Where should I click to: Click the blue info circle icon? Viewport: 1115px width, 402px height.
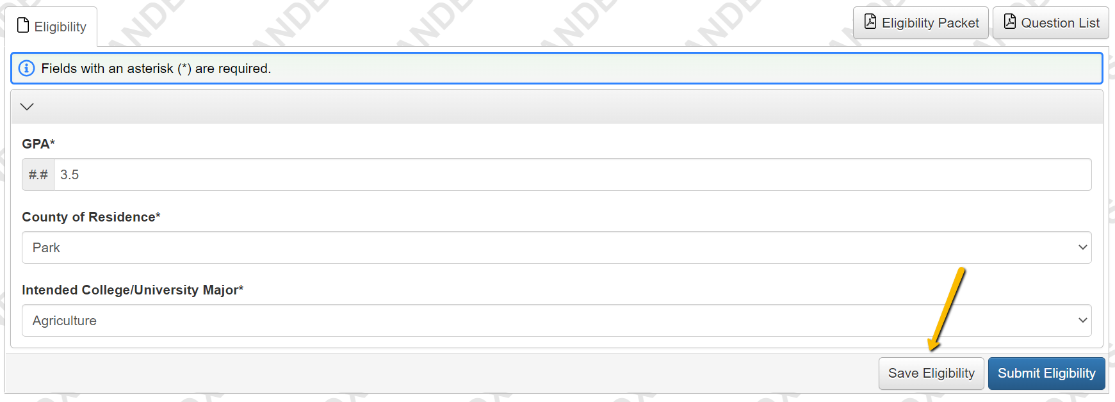click(x=26, y=68)
